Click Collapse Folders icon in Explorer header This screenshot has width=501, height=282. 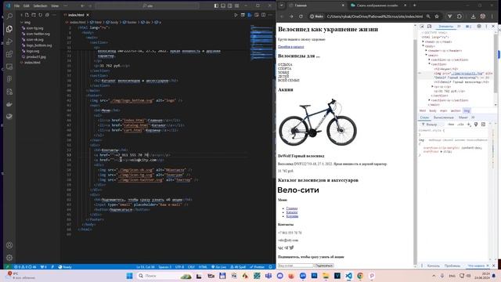coord(47,15)
